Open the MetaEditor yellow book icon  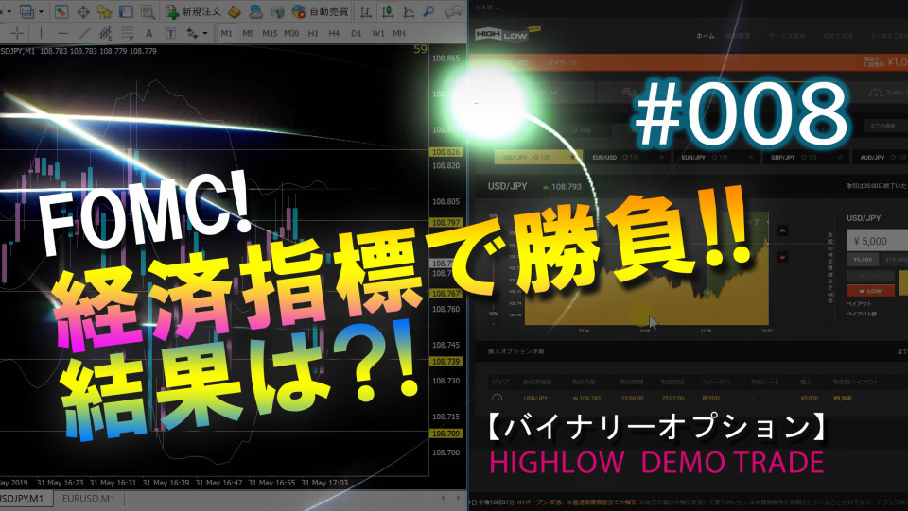[235, 11]
